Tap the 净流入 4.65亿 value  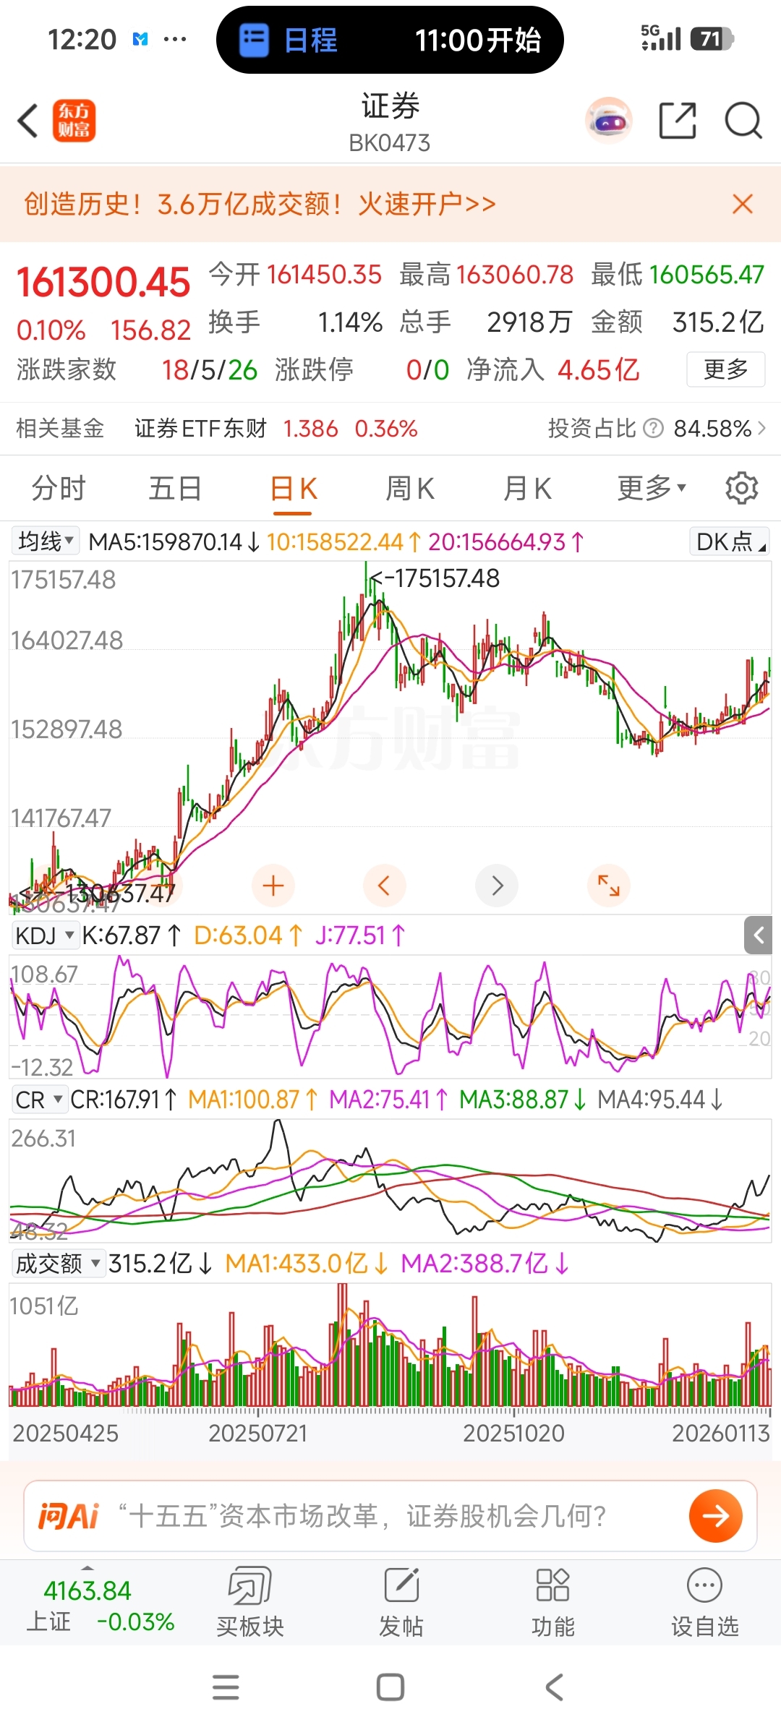pyautogui.click(x=598, y=369)
